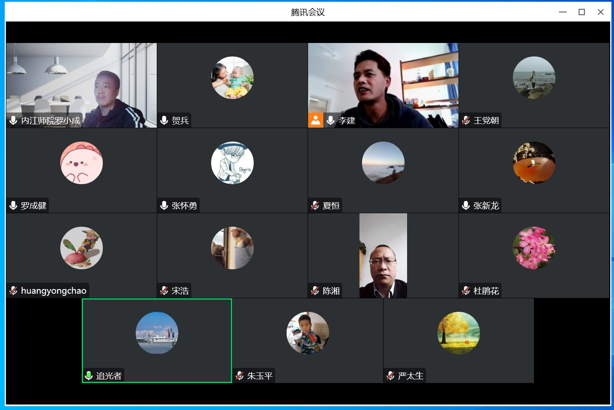614x410 pixels.
Task: Click 宋浩's cat photo avatar
Action: coord(232,248)
